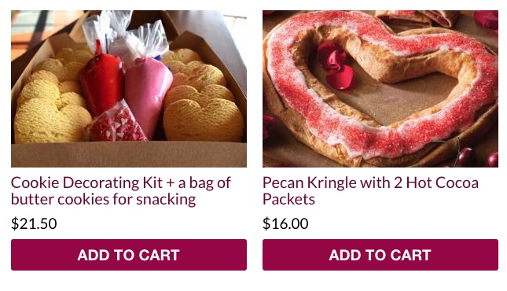Select the $21.50 price text
The width and height of the screenshot is (507, 291).
(x=34, y=223)
